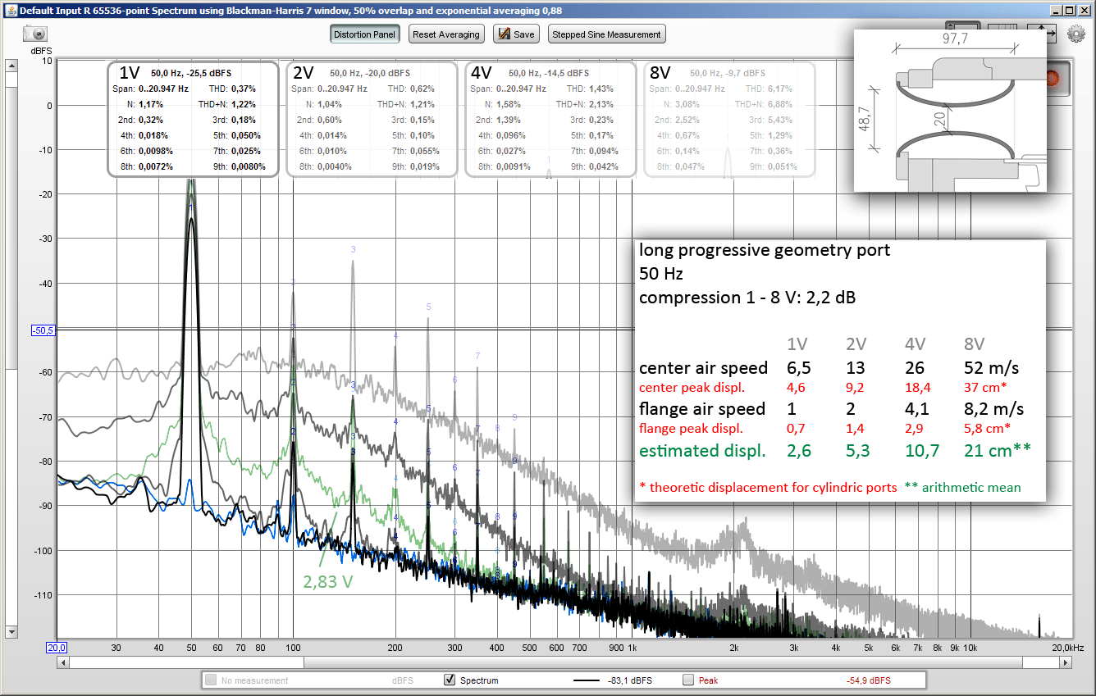1096x696 pixels.
Task: Click the 1V panel N 1,17% value
Action: coord(151,104)
